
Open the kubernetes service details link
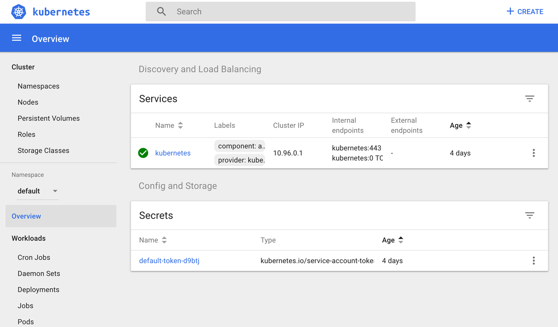(173, 153)
